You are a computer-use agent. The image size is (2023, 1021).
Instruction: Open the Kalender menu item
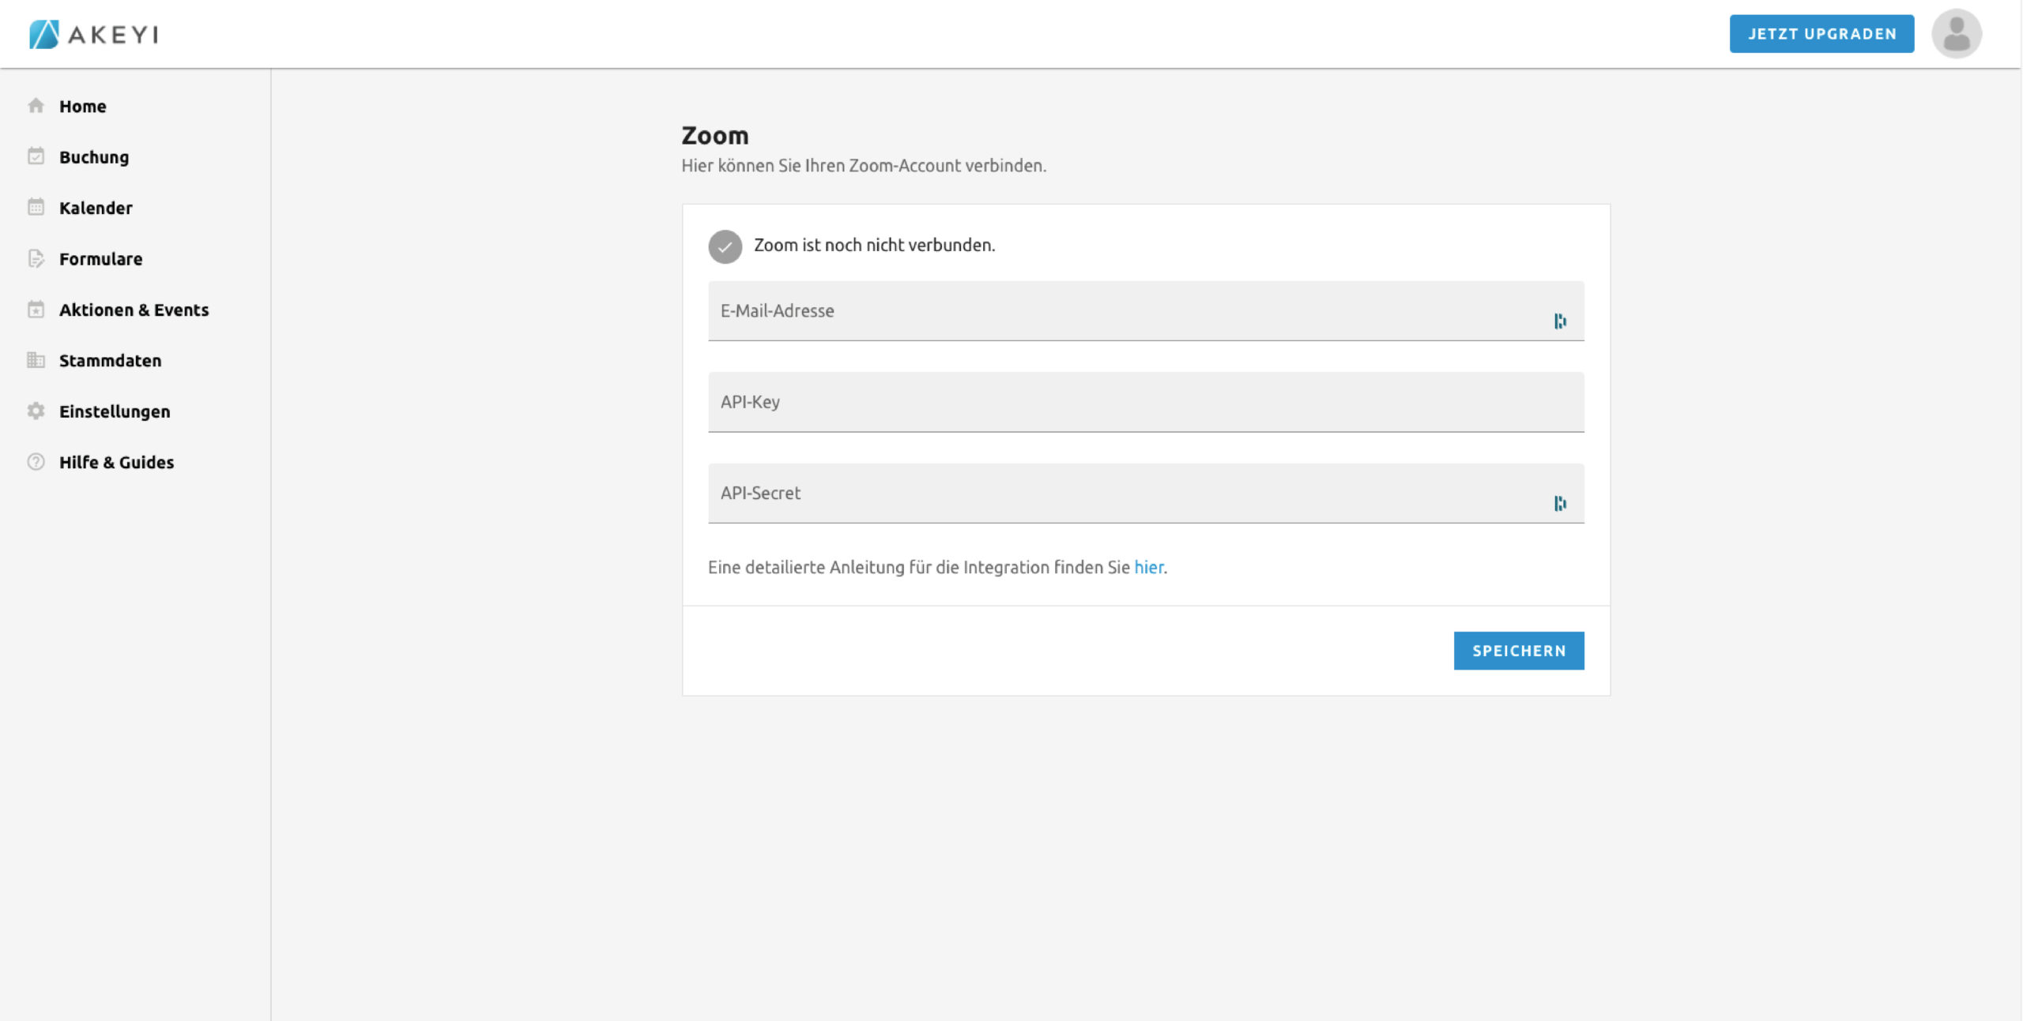coord(96,208)
